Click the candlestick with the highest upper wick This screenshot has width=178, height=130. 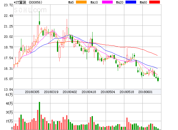(x=39, y=18)
